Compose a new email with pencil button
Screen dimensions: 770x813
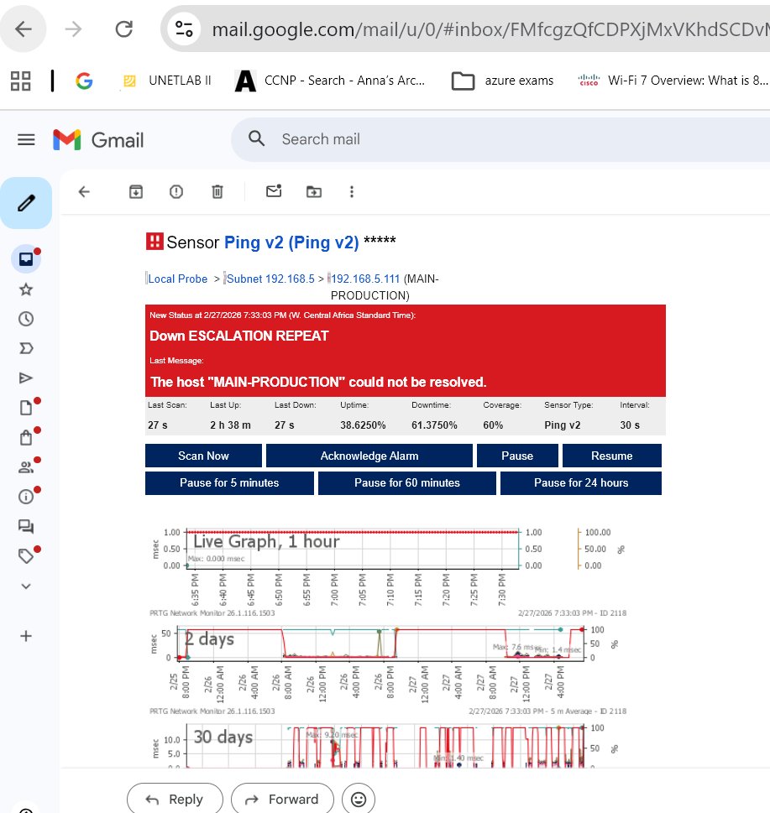tap(26, 203)
